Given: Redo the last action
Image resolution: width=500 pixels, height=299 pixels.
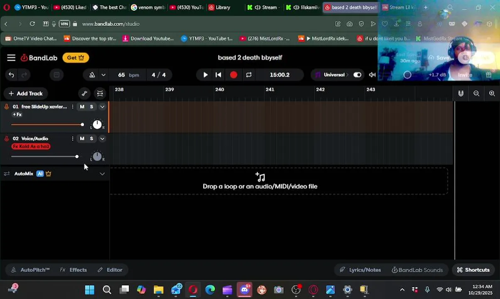Looking at the screenshot, I should [x=24, y=75].
